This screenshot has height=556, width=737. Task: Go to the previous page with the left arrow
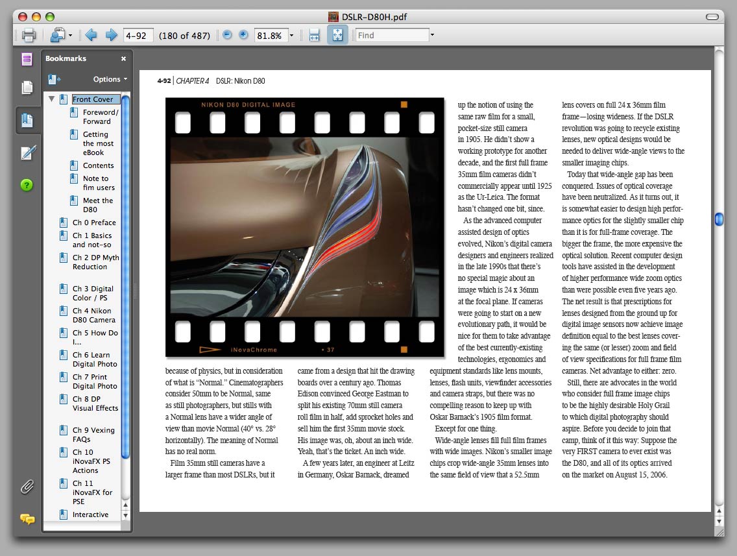tap(91, 35)
